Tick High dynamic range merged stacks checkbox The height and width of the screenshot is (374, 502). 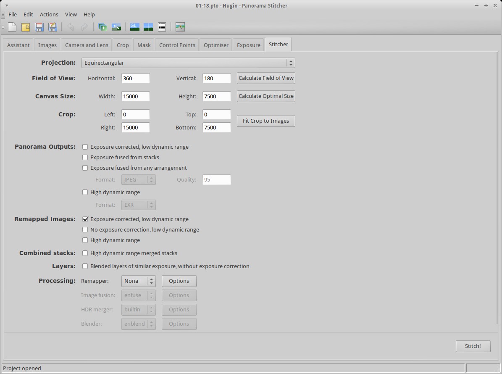[x=85, y=253]
